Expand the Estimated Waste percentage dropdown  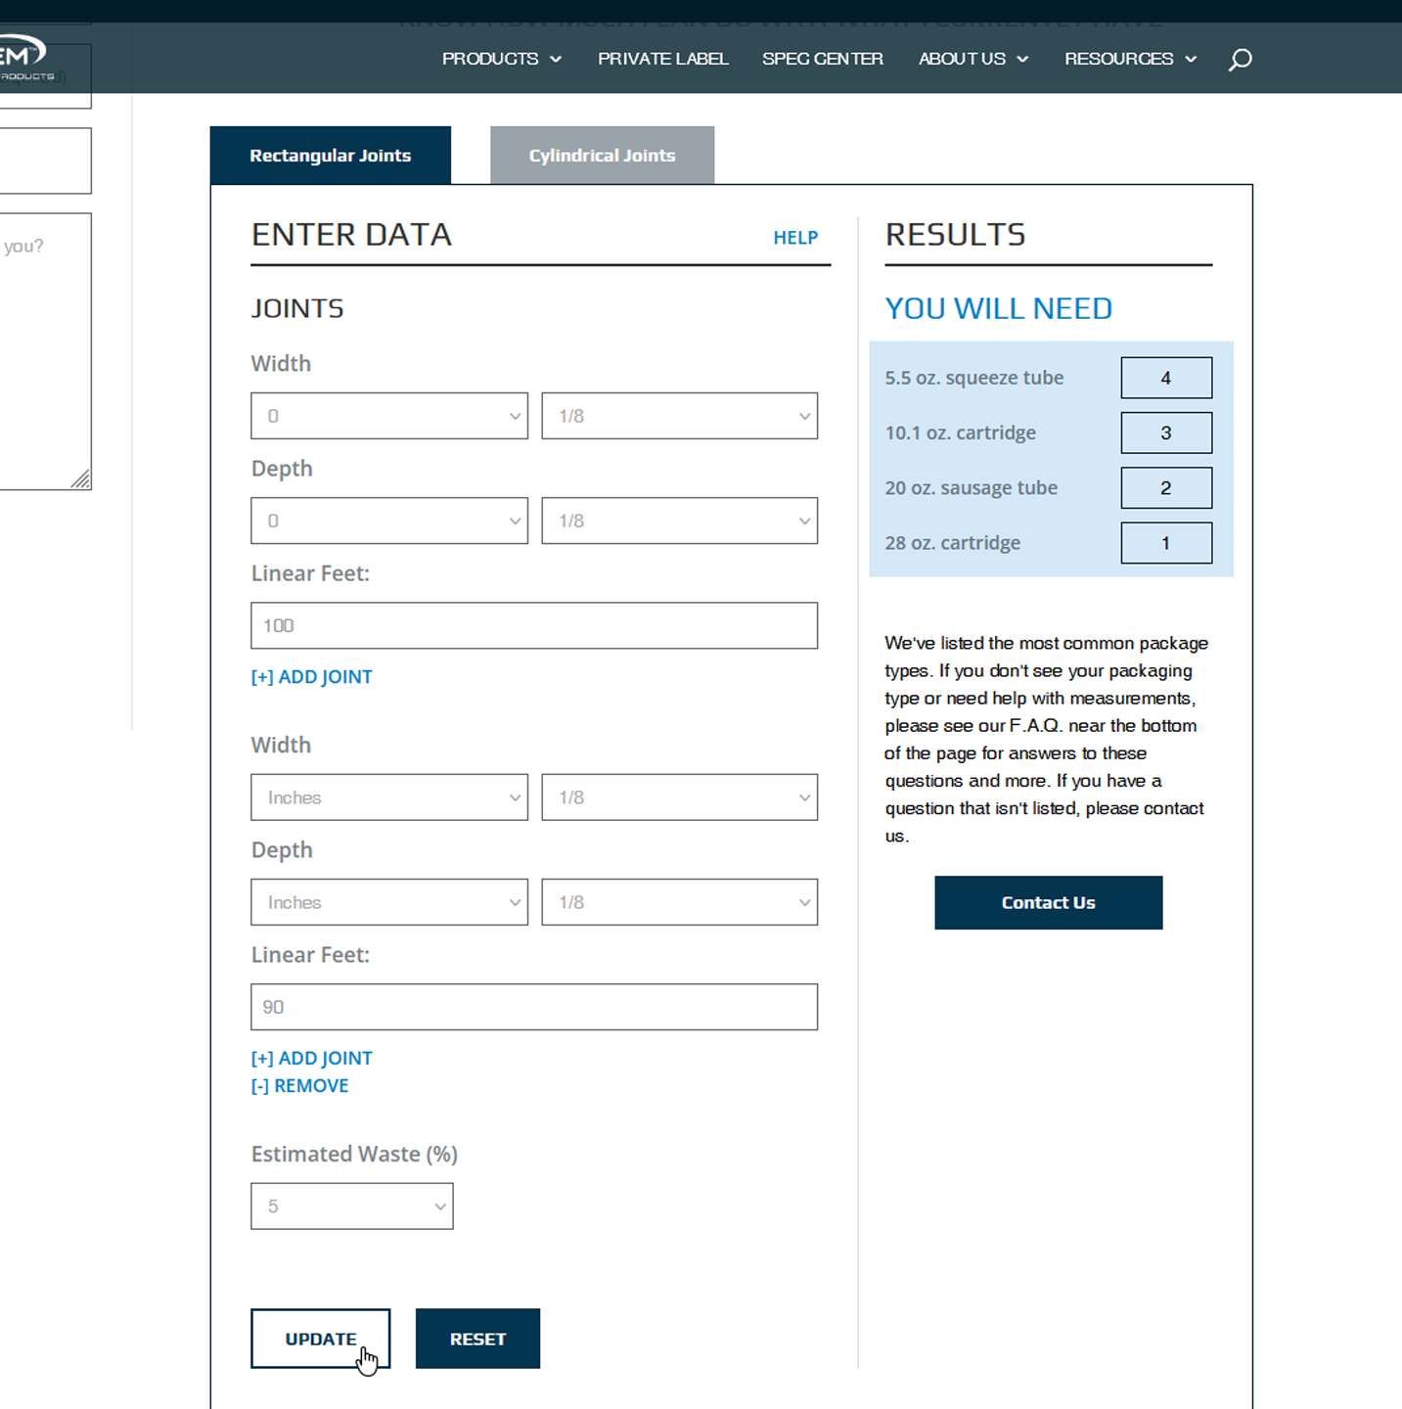coord(351,1206)
